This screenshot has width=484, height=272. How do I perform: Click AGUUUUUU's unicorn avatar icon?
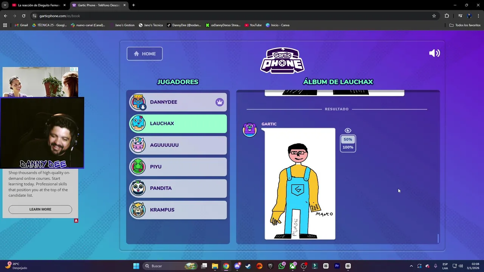pos(138,145)
